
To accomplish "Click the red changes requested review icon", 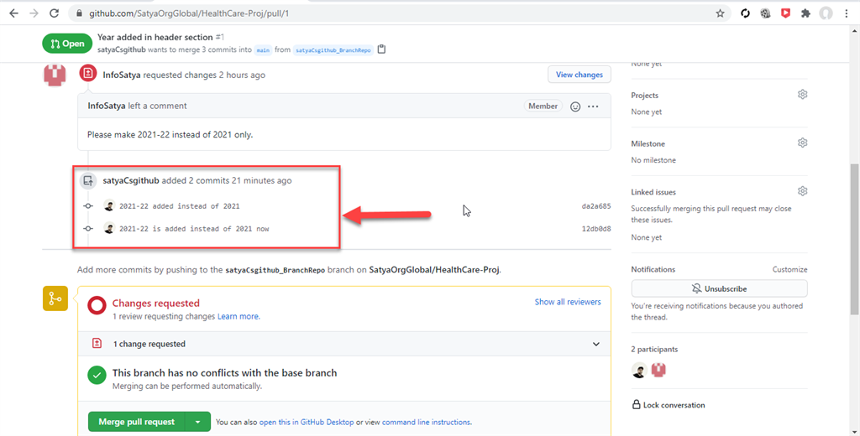I will click(87, 74).
